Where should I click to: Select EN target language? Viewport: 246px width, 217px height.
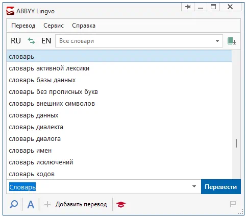(46, 41)
